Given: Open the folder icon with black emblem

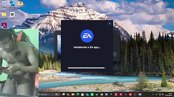Looking at the screenshot, I should 21,4.
